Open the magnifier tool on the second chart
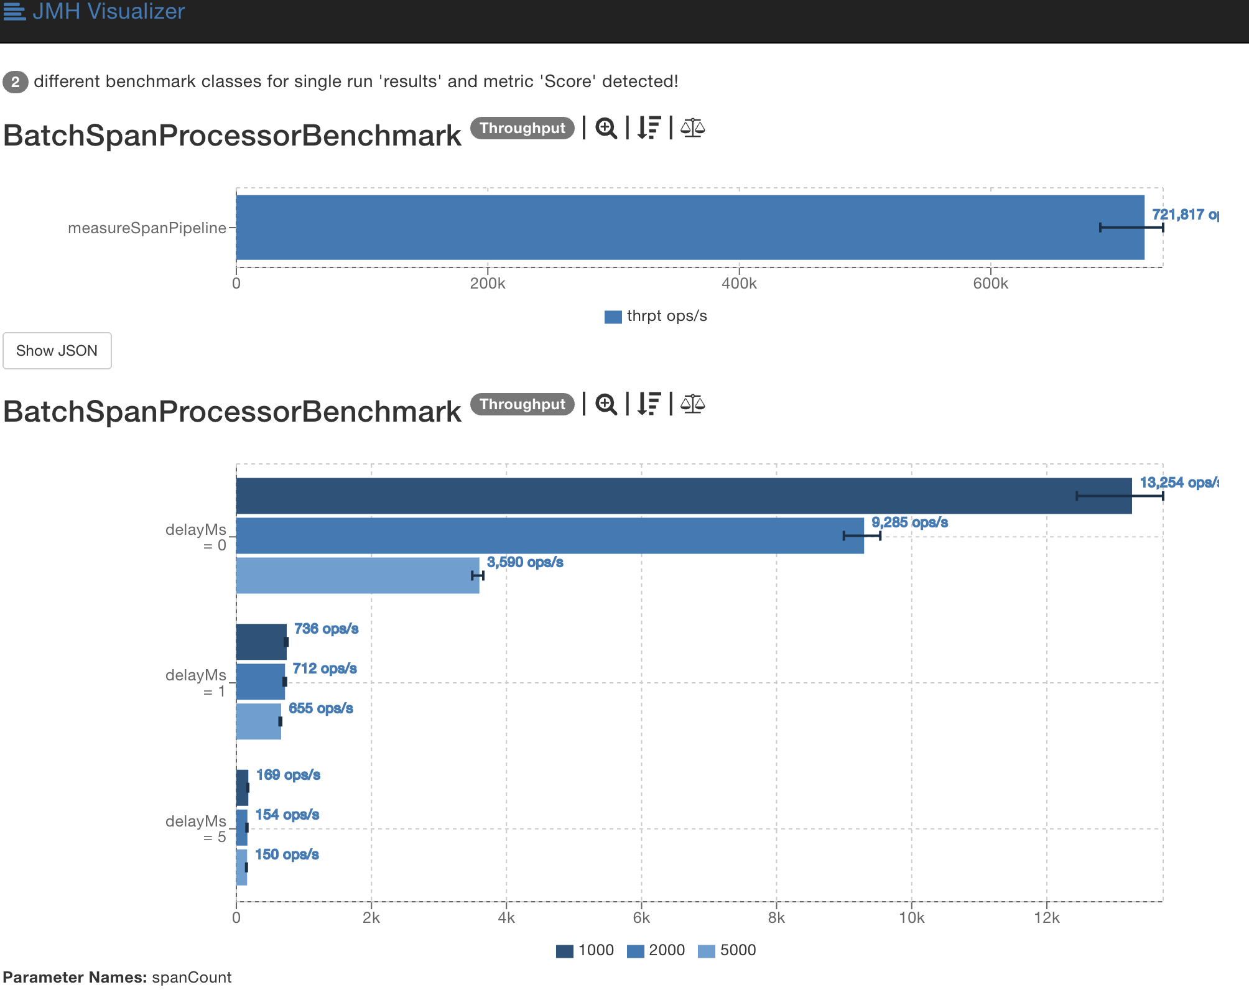Screen dimensions: 1249x1000 coord(606,405)
